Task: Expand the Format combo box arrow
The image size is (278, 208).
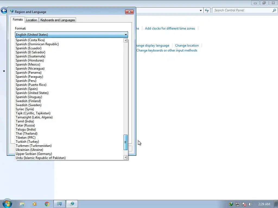Action: (126, 35)
